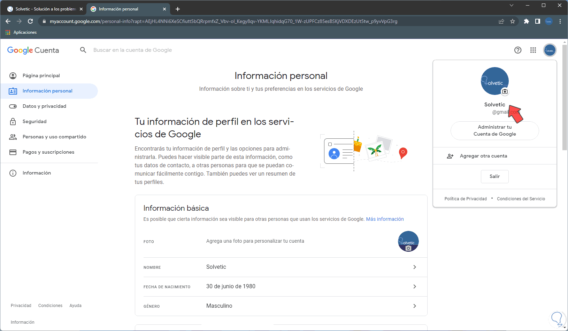Open the Google apps grid
Viewport: 568px width, 331px height.
point(533,50)
